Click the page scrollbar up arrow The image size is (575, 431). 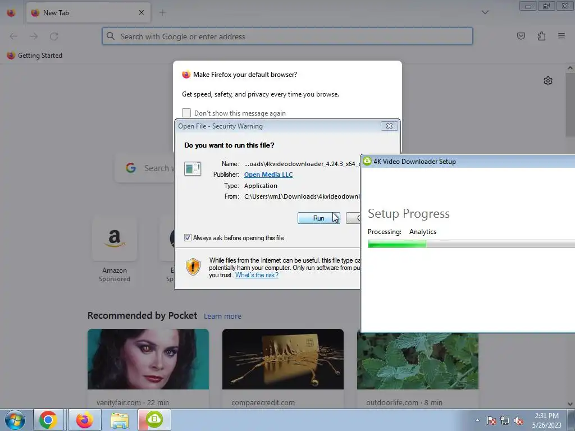[x=570, y=68]
